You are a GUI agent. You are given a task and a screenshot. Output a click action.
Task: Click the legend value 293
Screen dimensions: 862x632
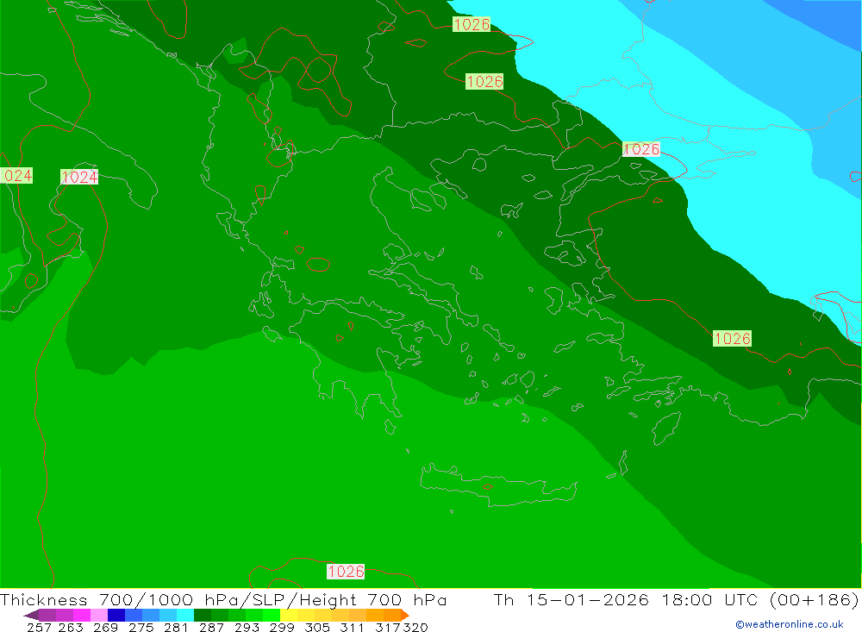(x=247, y=628)
